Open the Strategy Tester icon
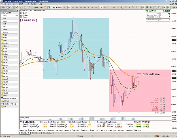The height and width of the screenshot is (138, 177). point(29,7)
